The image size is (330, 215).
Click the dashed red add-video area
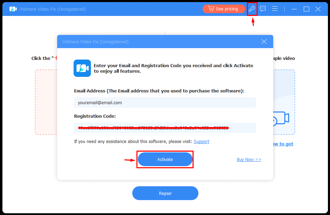click(46, 102)
